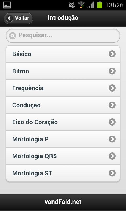Tap the Morfologia ST arrow icon

(x=112, y=173)
